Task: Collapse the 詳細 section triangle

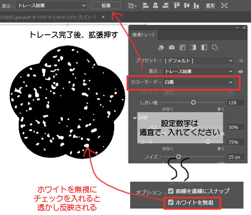Action: click(134, 118)
